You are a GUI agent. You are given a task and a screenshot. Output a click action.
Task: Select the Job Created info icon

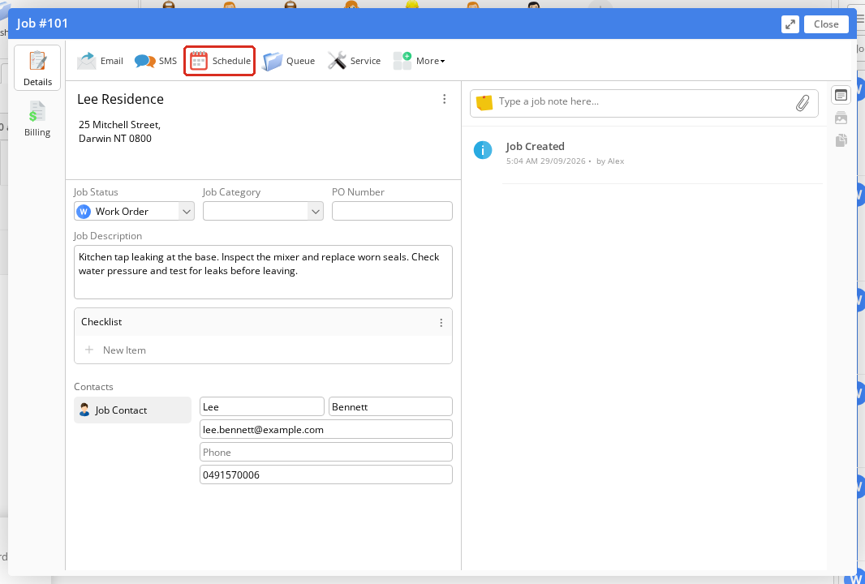(x=483, y=150)
